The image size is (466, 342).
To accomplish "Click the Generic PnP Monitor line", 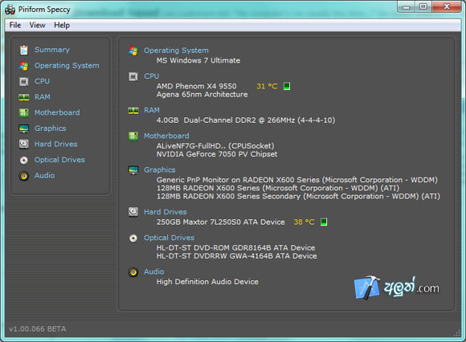I will (x=297, y=180).
